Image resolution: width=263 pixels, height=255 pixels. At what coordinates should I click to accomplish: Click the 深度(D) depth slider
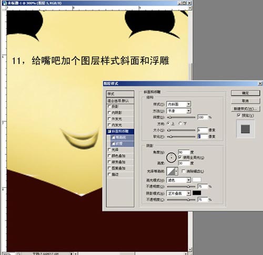coord(181,118)
